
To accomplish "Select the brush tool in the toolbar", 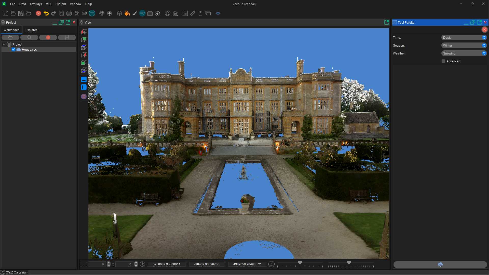I will tap(134, 13).
